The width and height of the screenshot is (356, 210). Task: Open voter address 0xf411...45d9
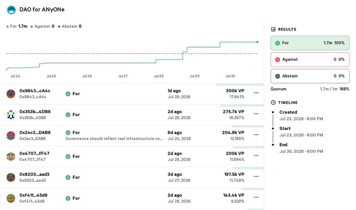[34, 195]
